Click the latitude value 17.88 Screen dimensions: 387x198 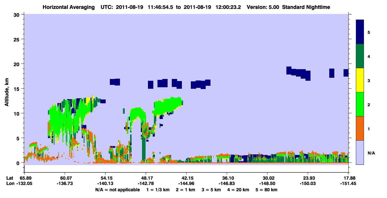(x=348, y=178)
